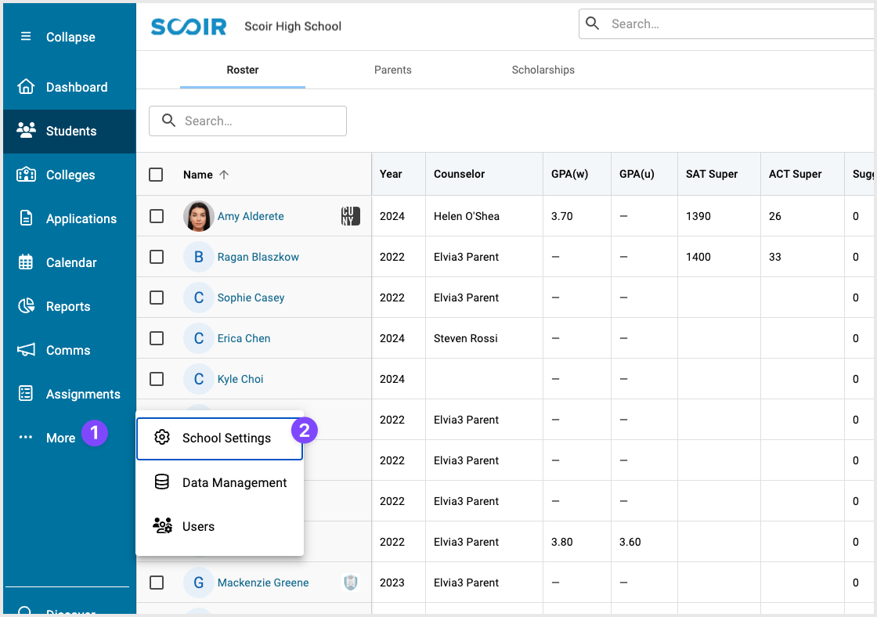The height and width of the screenshot is (617, 877).
Task: Click into the roster Search field
Action: point(247,121)
